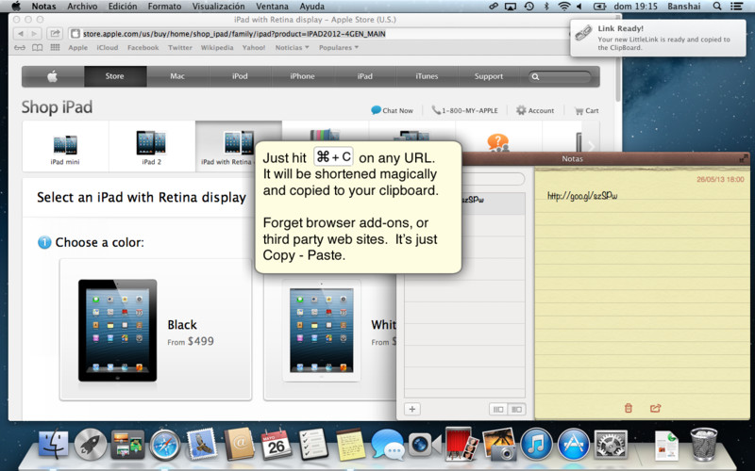Open the Apple menu
The height and width of the screenshot is (471, 755).
[x=16, y=7]
